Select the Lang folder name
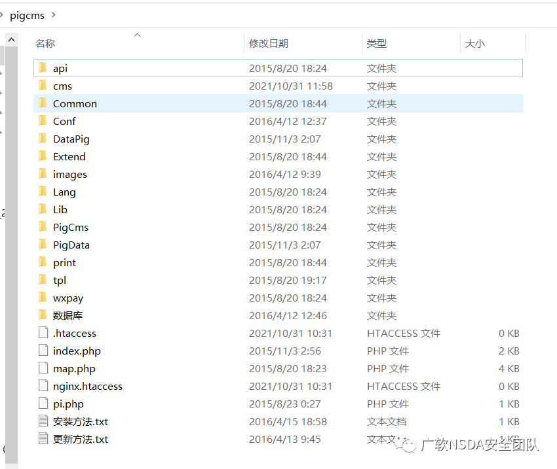This screenshot has height=469, width=557. 64,192
